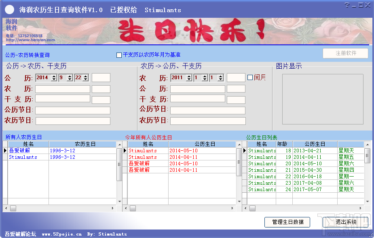The width and height of the screenshot is (374, 238).
Task: Click the 年龄 column header
Action: point(284,144)
